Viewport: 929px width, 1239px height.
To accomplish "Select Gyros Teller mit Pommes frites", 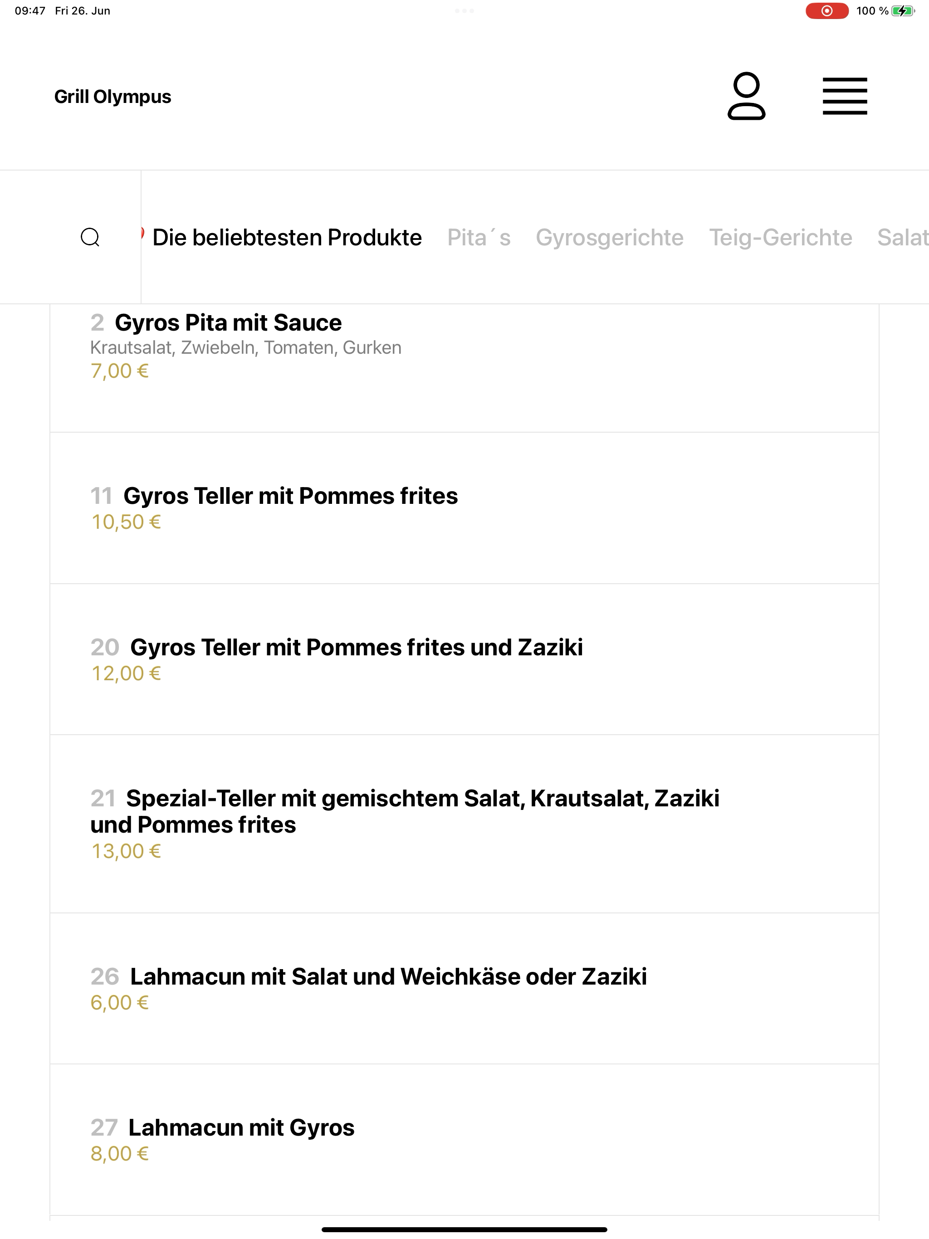I will click(464, 508).
